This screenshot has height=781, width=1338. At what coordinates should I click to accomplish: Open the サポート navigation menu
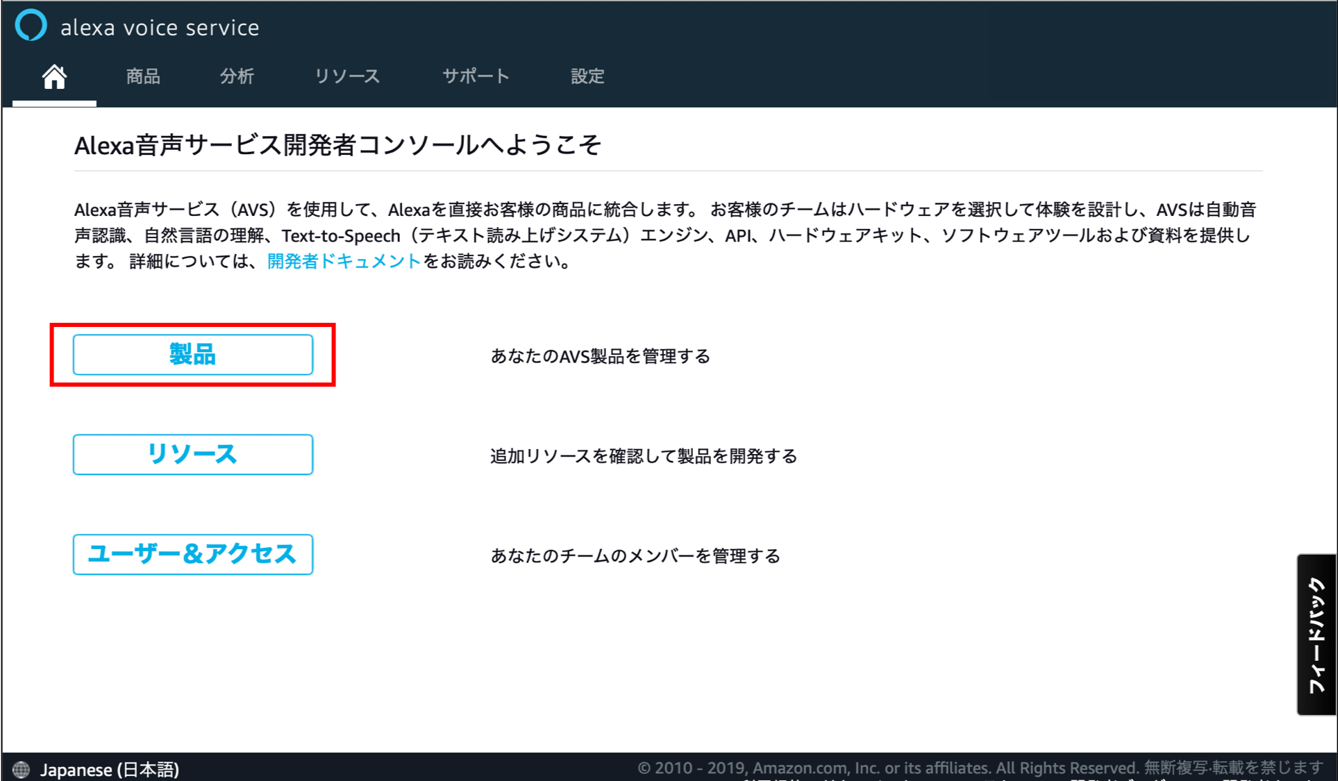(475, 76)
